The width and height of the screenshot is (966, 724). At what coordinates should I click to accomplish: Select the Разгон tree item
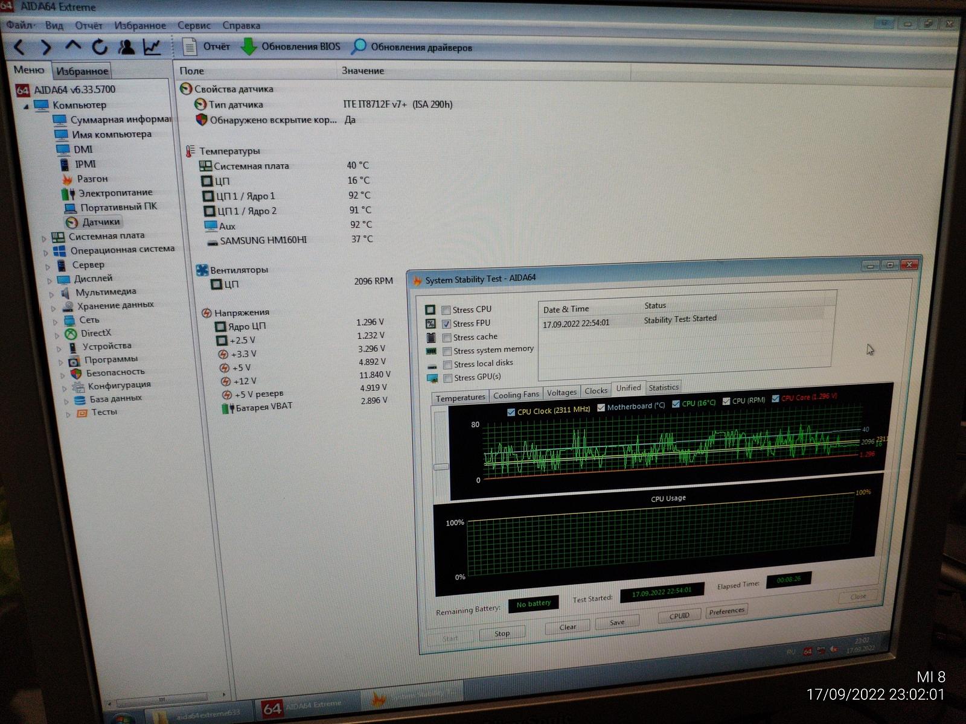pyautogui.click(x=85, y=179)
